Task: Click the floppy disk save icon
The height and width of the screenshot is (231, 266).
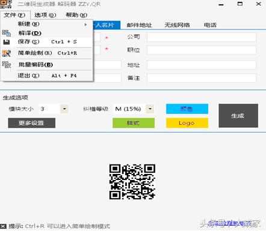Action: pos(7,42)
